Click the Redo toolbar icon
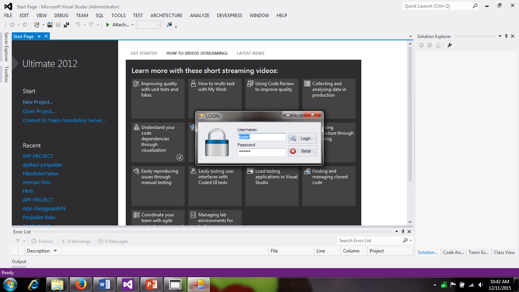 point(91,25)
